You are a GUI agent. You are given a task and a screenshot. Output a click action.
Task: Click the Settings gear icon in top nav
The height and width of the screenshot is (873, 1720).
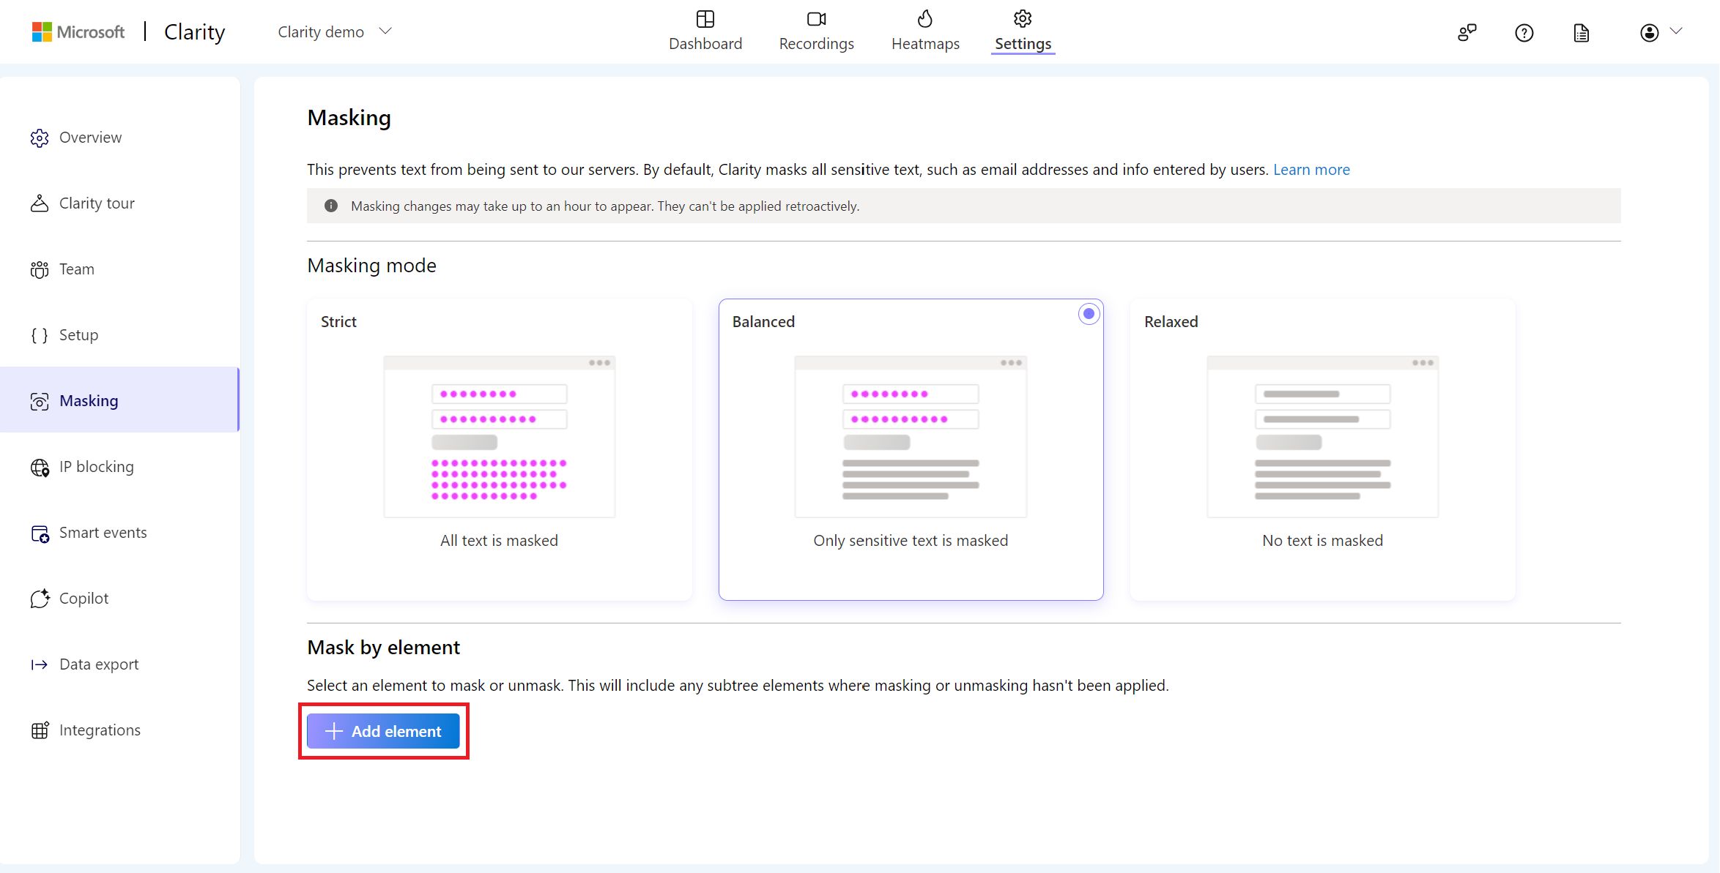[1023, 19]
